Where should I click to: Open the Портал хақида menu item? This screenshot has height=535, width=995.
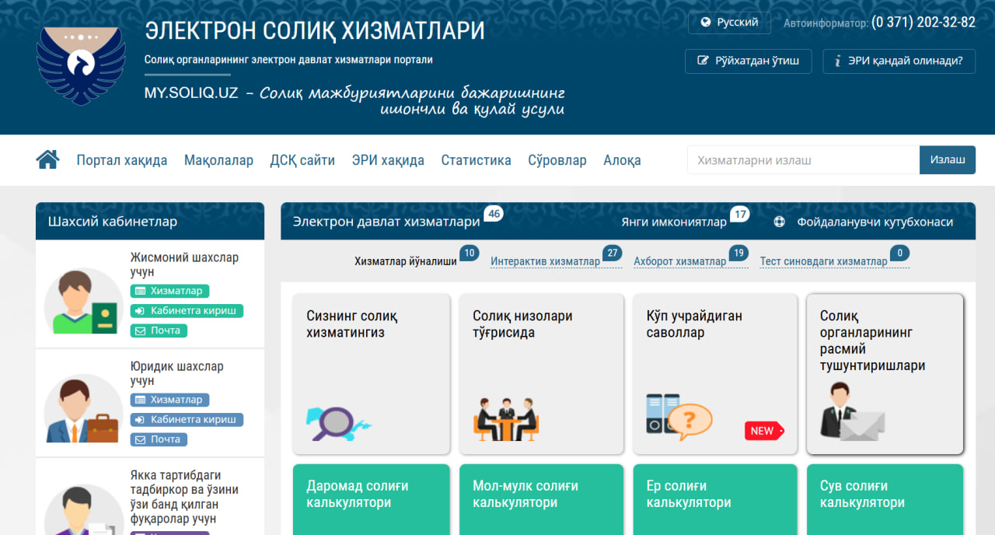point(121,160)
